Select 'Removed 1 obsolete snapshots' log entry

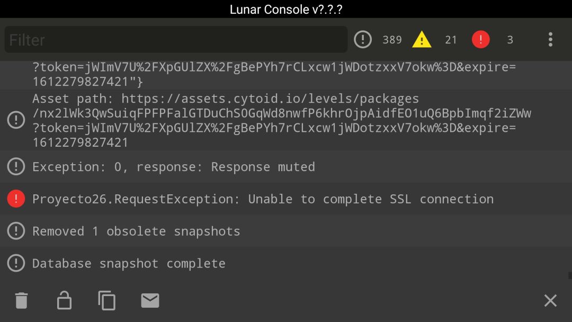tap(286, 231)
